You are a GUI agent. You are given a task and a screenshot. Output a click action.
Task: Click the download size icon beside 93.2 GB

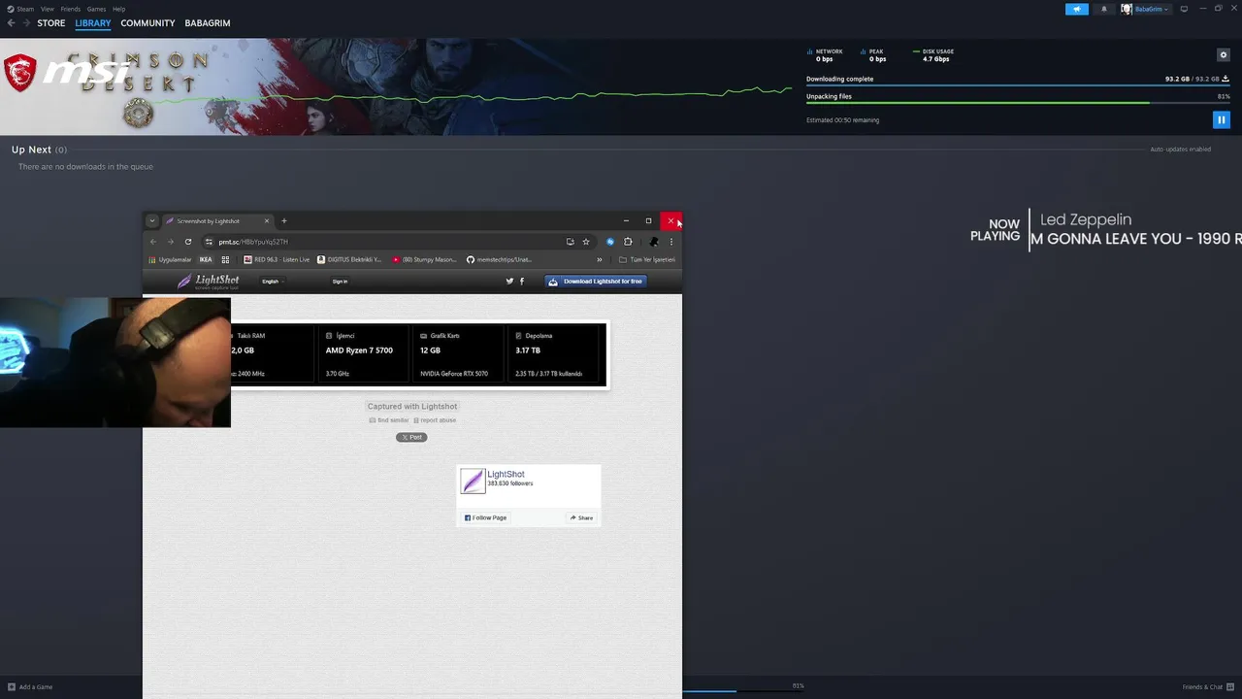[x=1226, y=79]
